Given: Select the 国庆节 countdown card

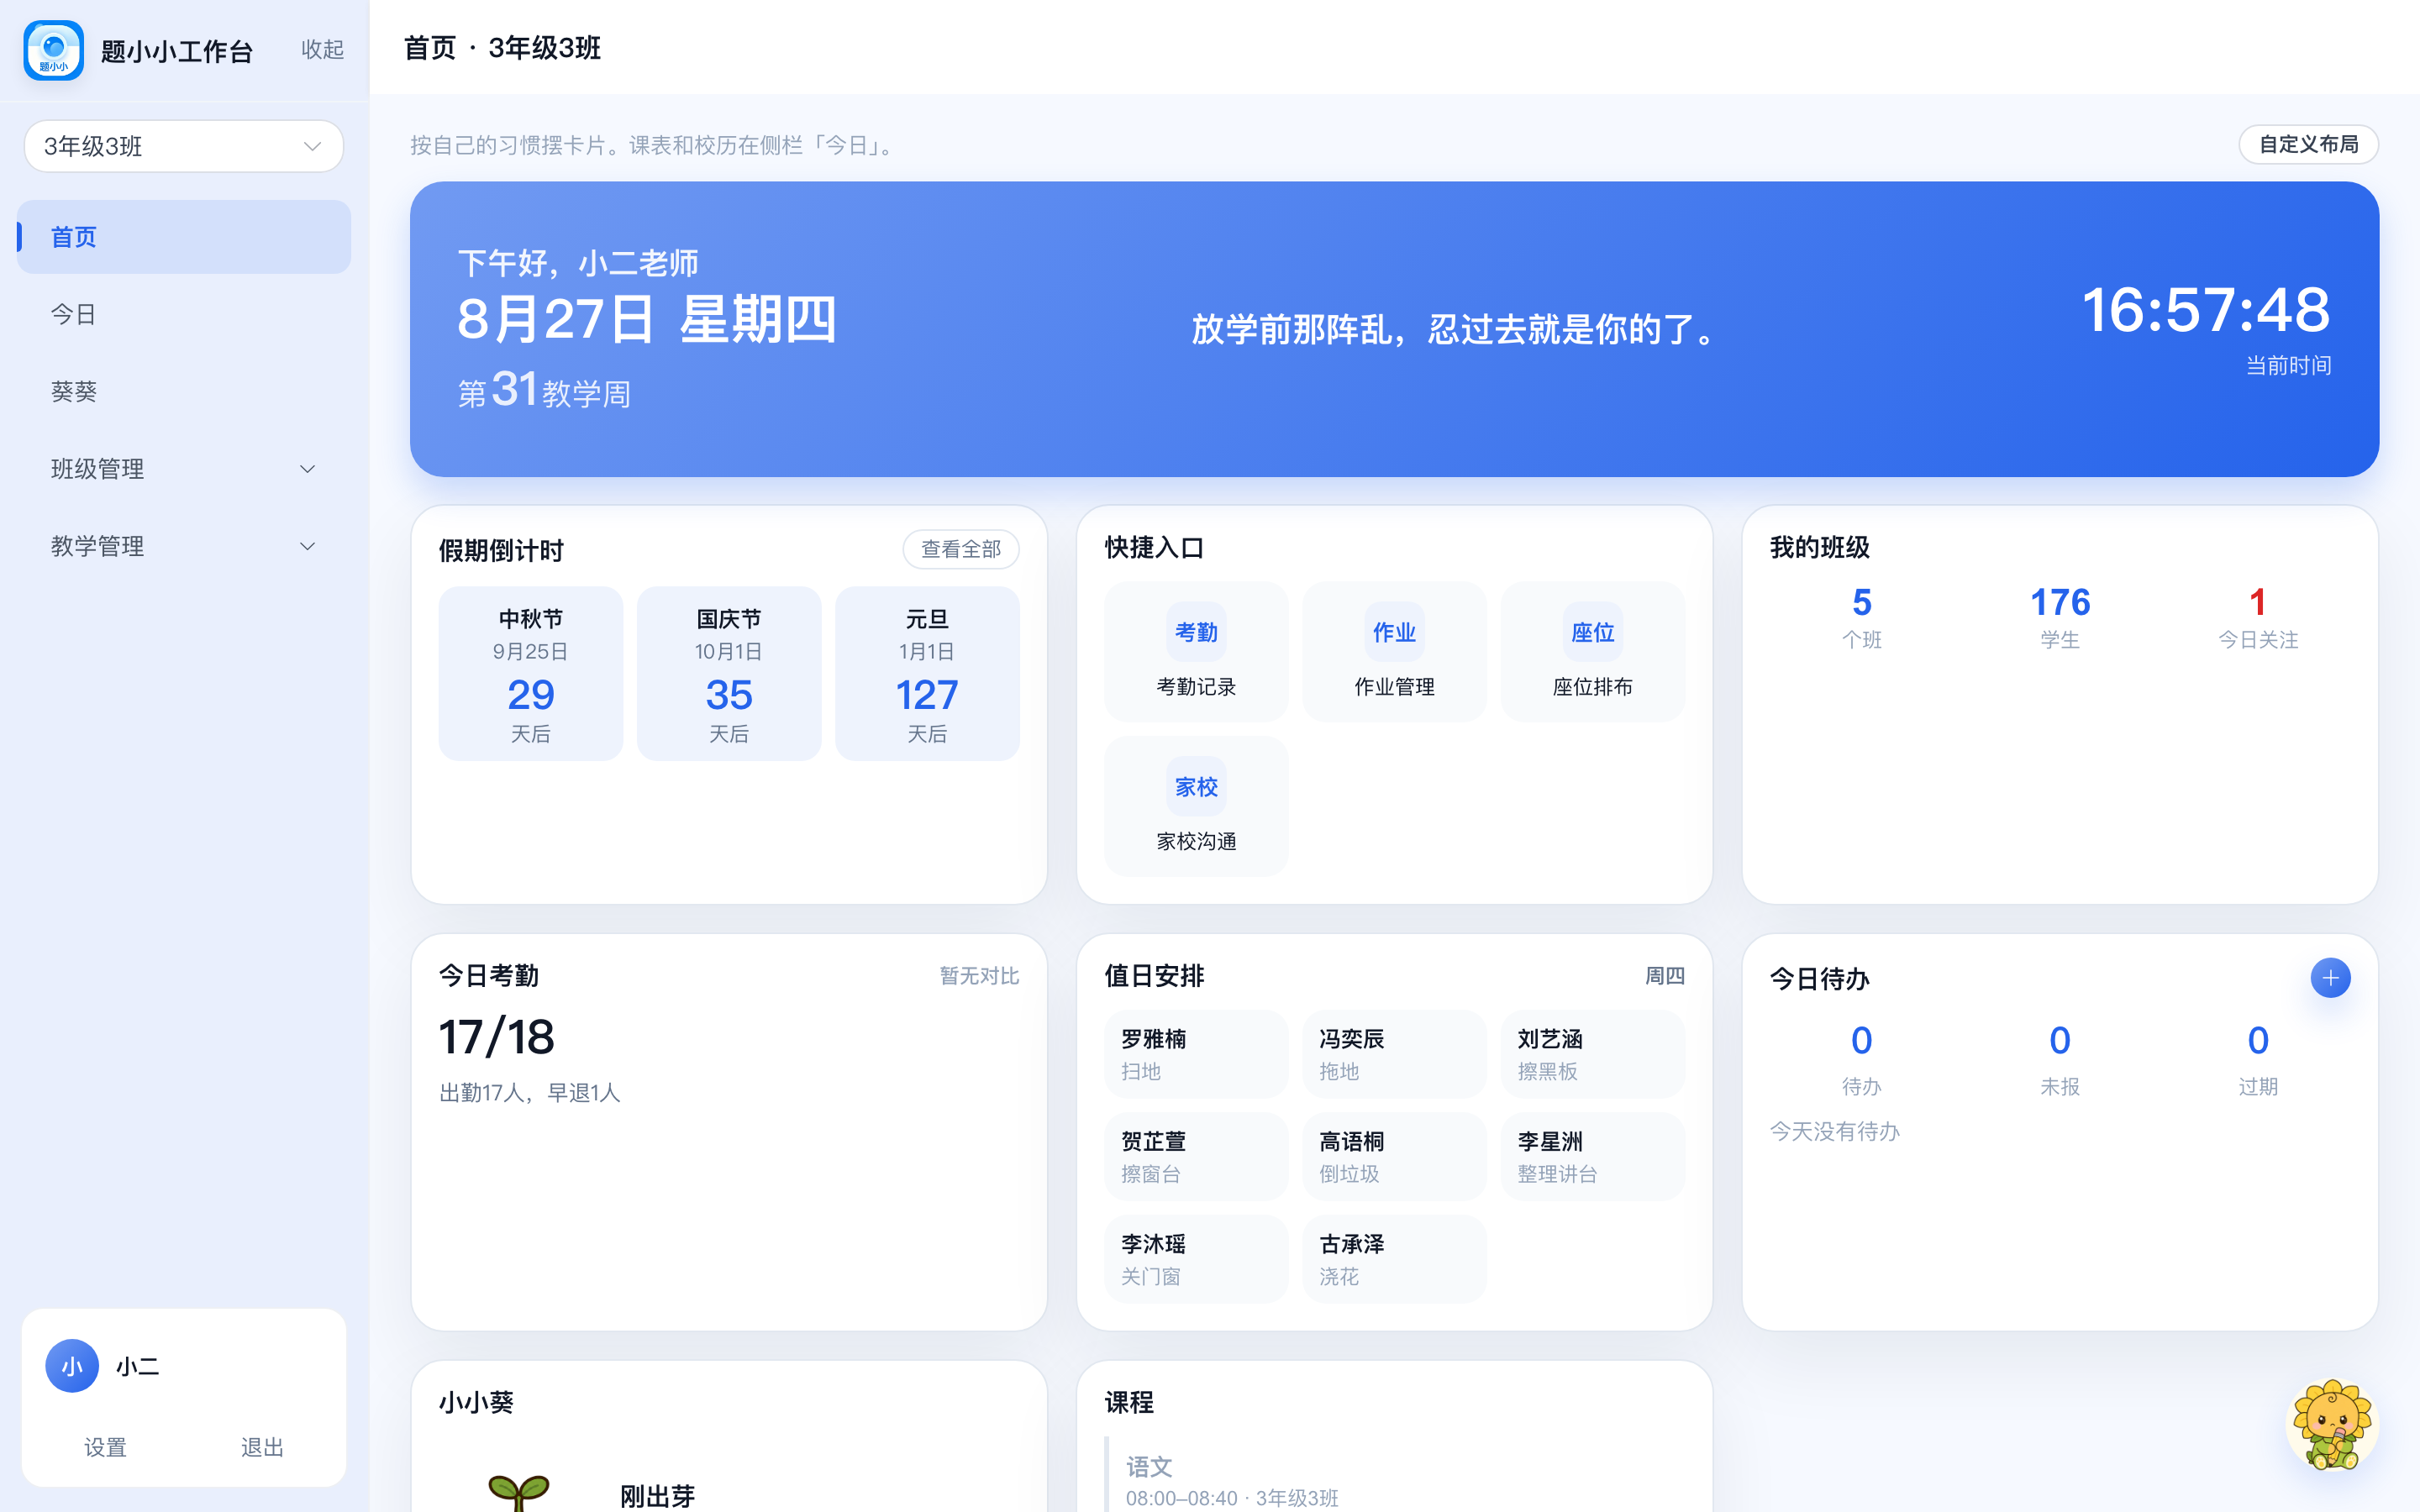Looking at the screenshot, I should (x=728, y=674).
